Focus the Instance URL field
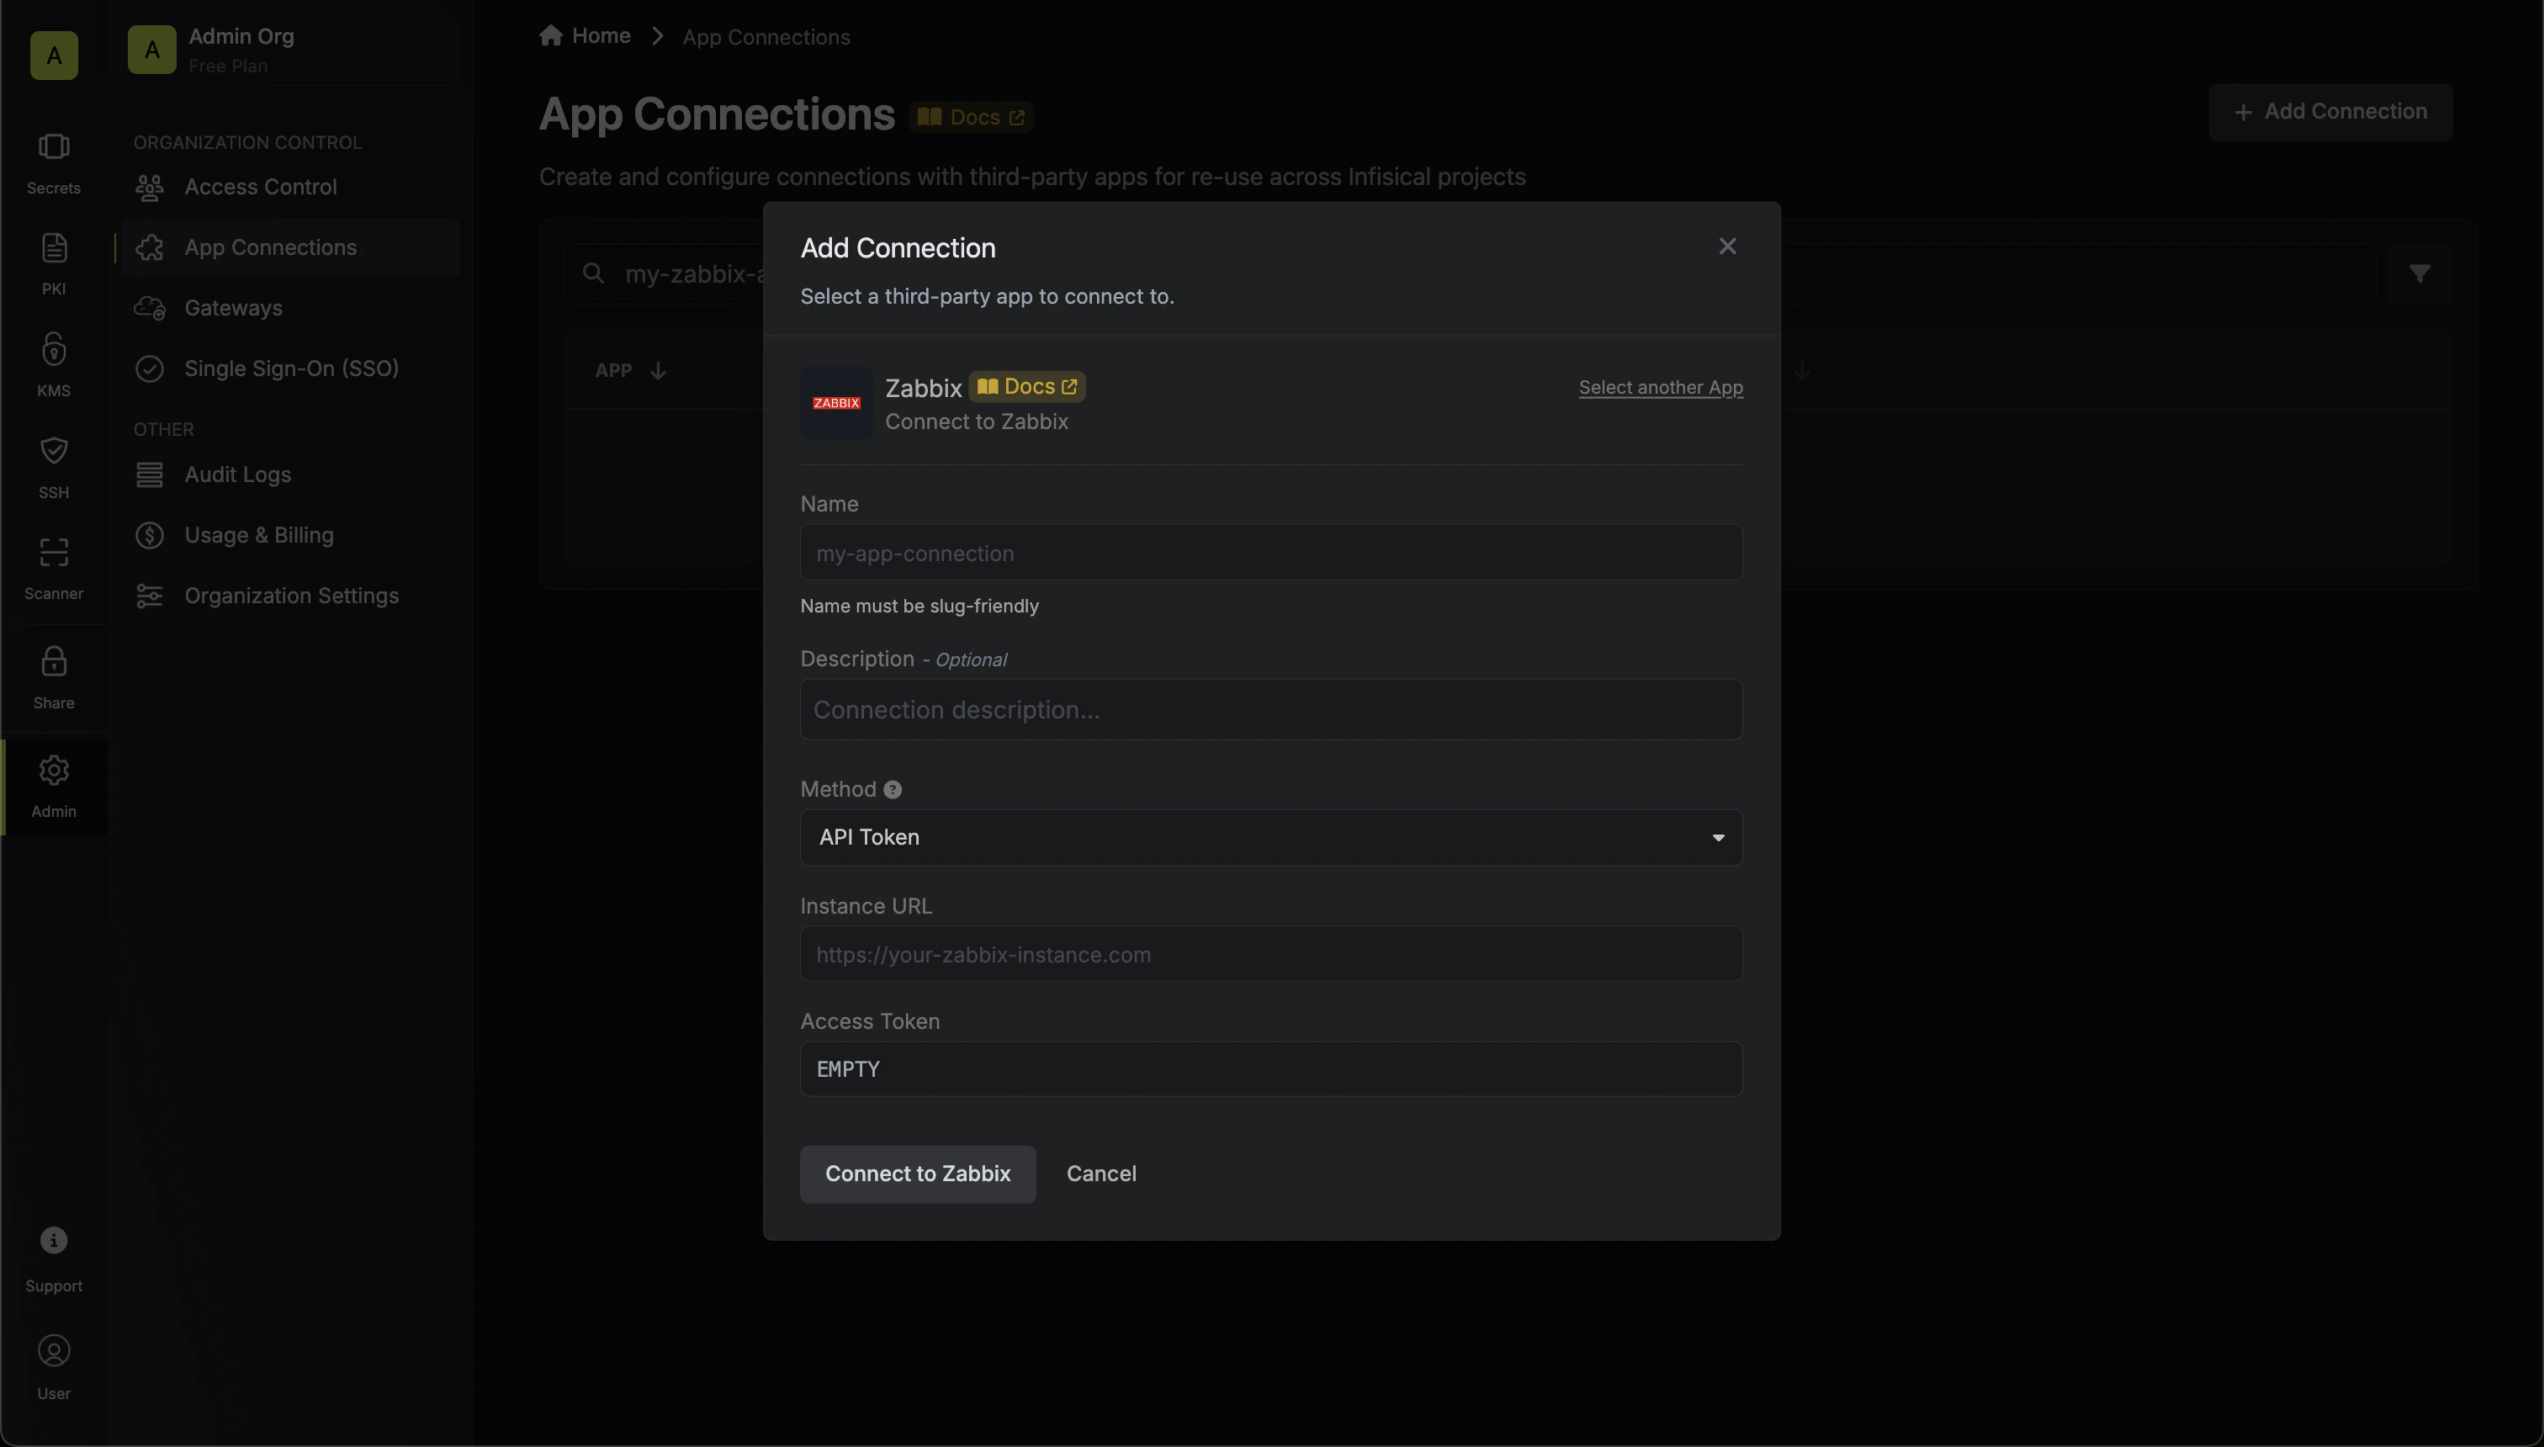 click(1271, 954)
